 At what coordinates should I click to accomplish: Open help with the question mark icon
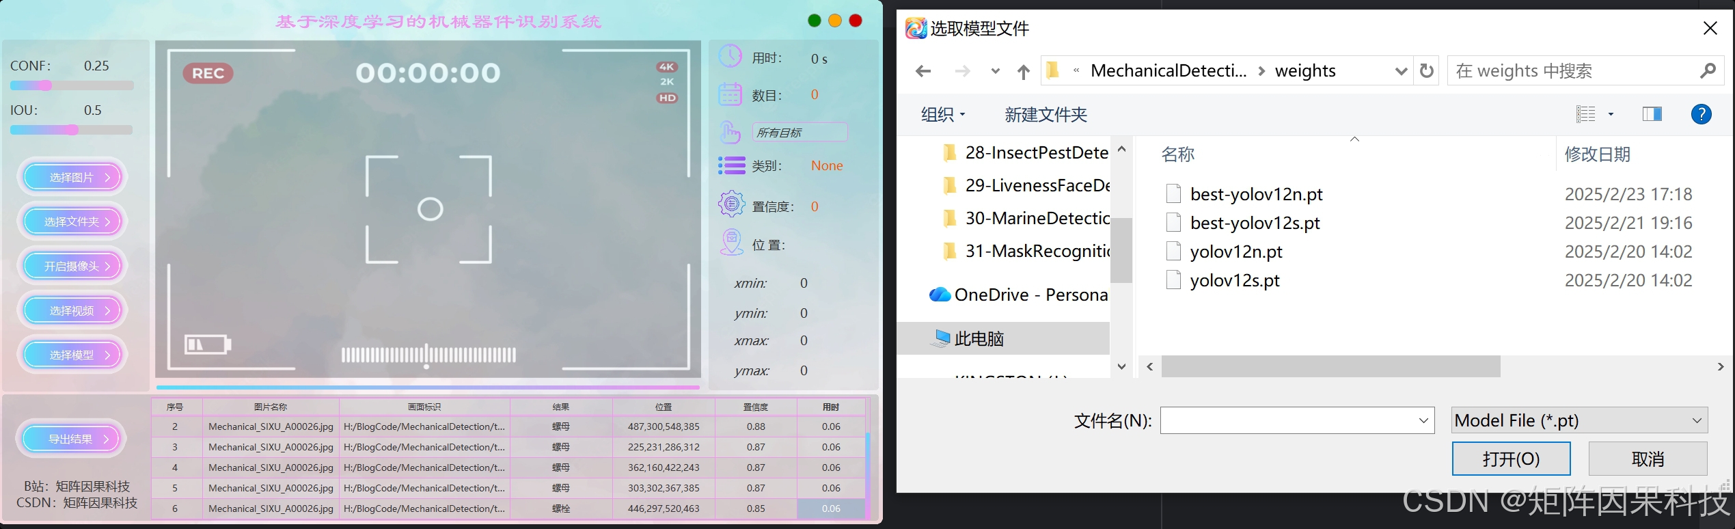(x=1701, y=114)
